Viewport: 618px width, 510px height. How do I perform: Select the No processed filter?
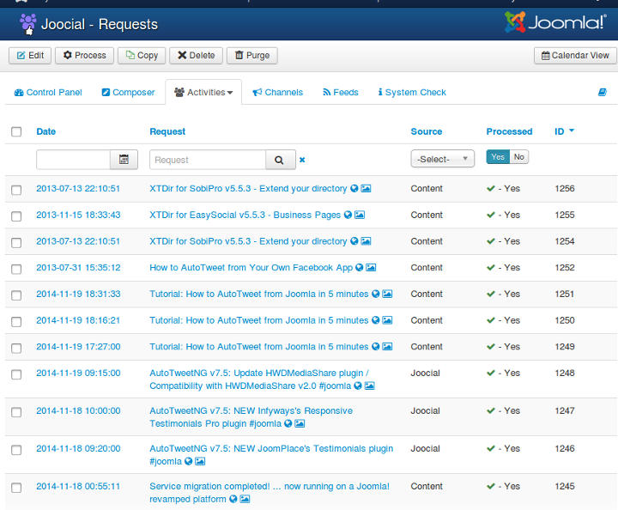tap(518, 157)
